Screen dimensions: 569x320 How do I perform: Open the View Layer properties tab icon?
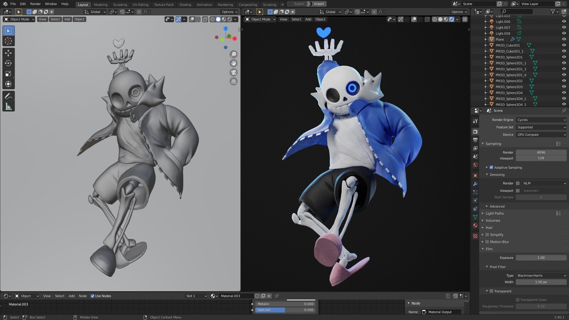click(475, 148)
